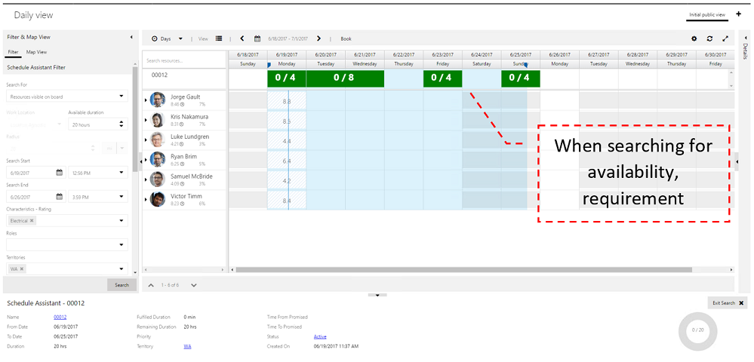Open the date range calendar picker
Image resolution: width=754 pixels, height=362 pixels.
click(257, 38)
